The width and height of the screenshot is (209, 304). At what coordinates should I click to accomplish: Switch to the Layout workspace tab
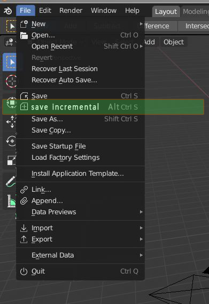[x=166, y=11]
